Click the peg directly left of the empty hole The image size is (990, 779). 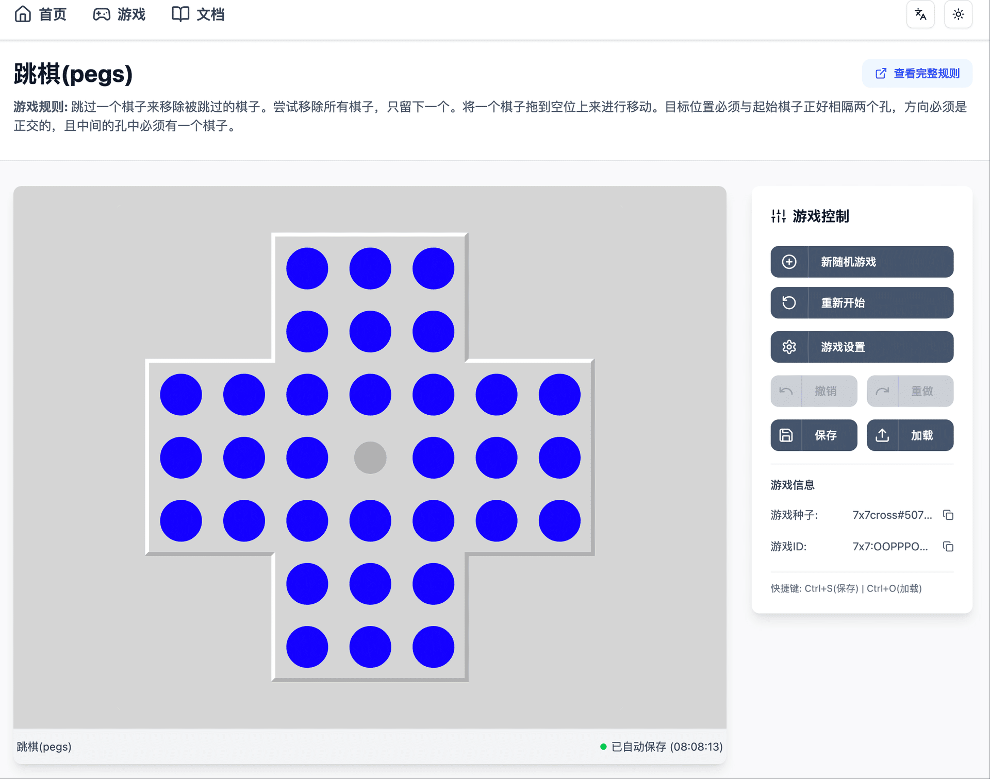click(x=307, y=457)
